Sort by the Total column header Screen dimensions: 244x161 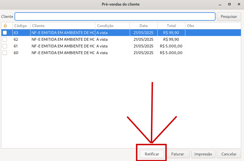(171, 26)
